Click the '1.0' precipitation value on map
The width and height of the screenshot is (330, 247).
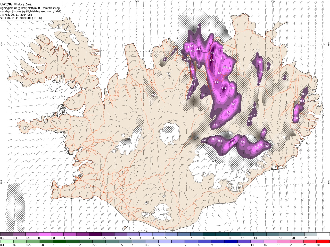coord(228,112)
